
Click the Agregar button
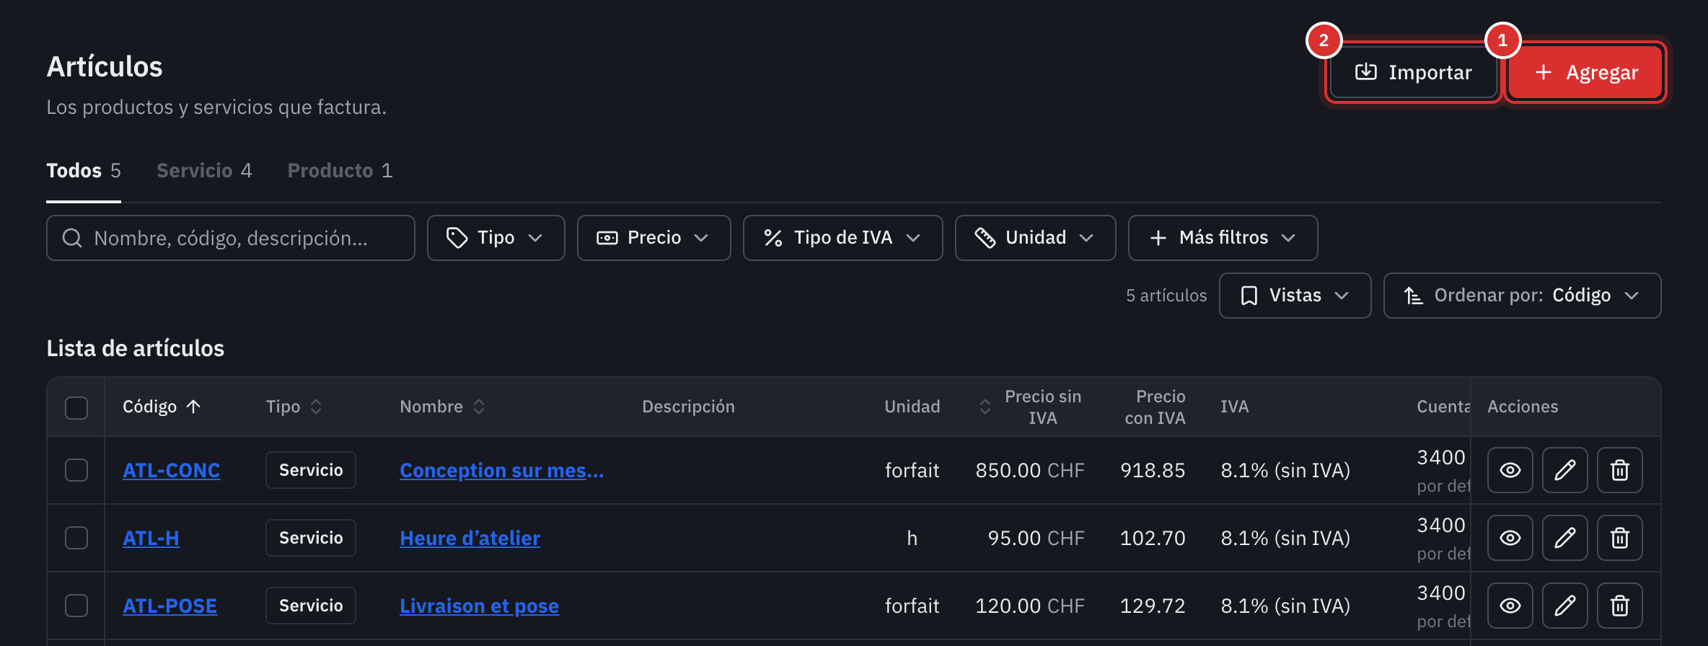pos(1585,72)
